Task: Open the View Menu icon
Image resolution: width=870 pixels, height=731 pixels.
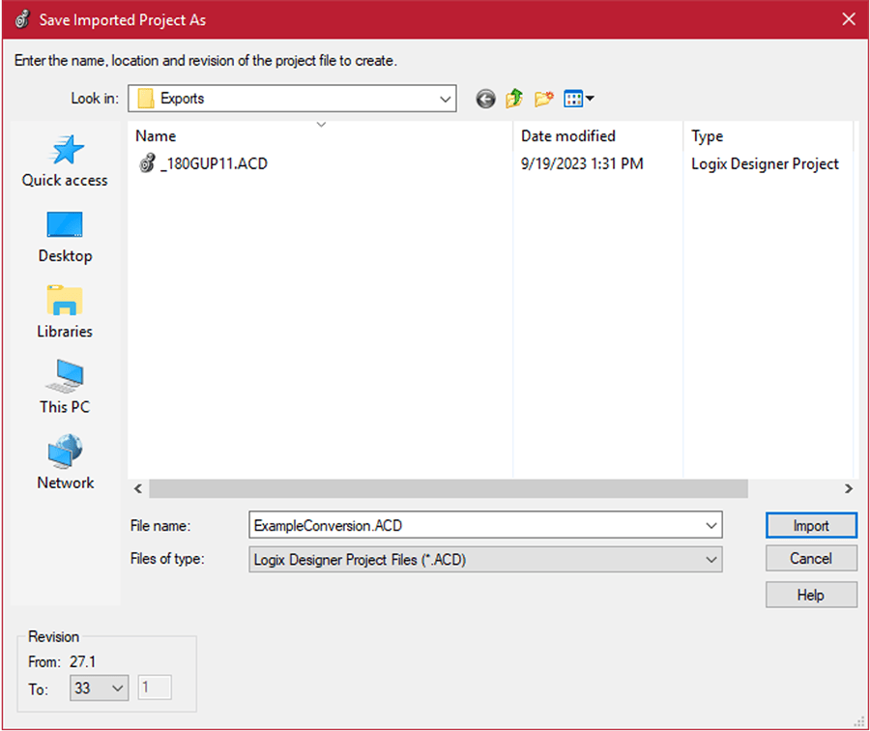Action: tap(579, 99)
